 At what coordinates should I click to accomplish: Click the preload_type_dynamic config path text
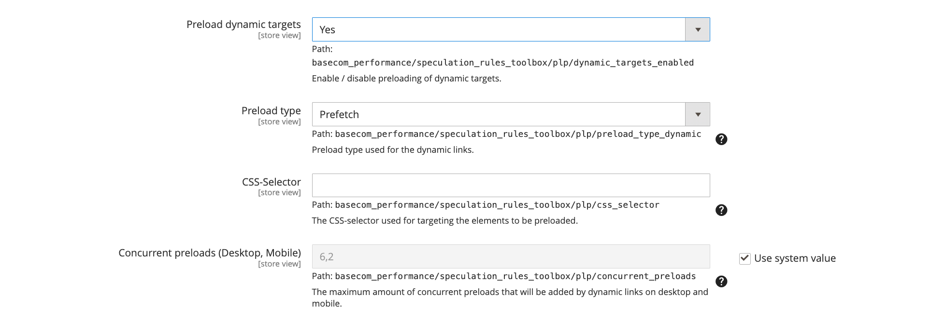click(517, 134)
